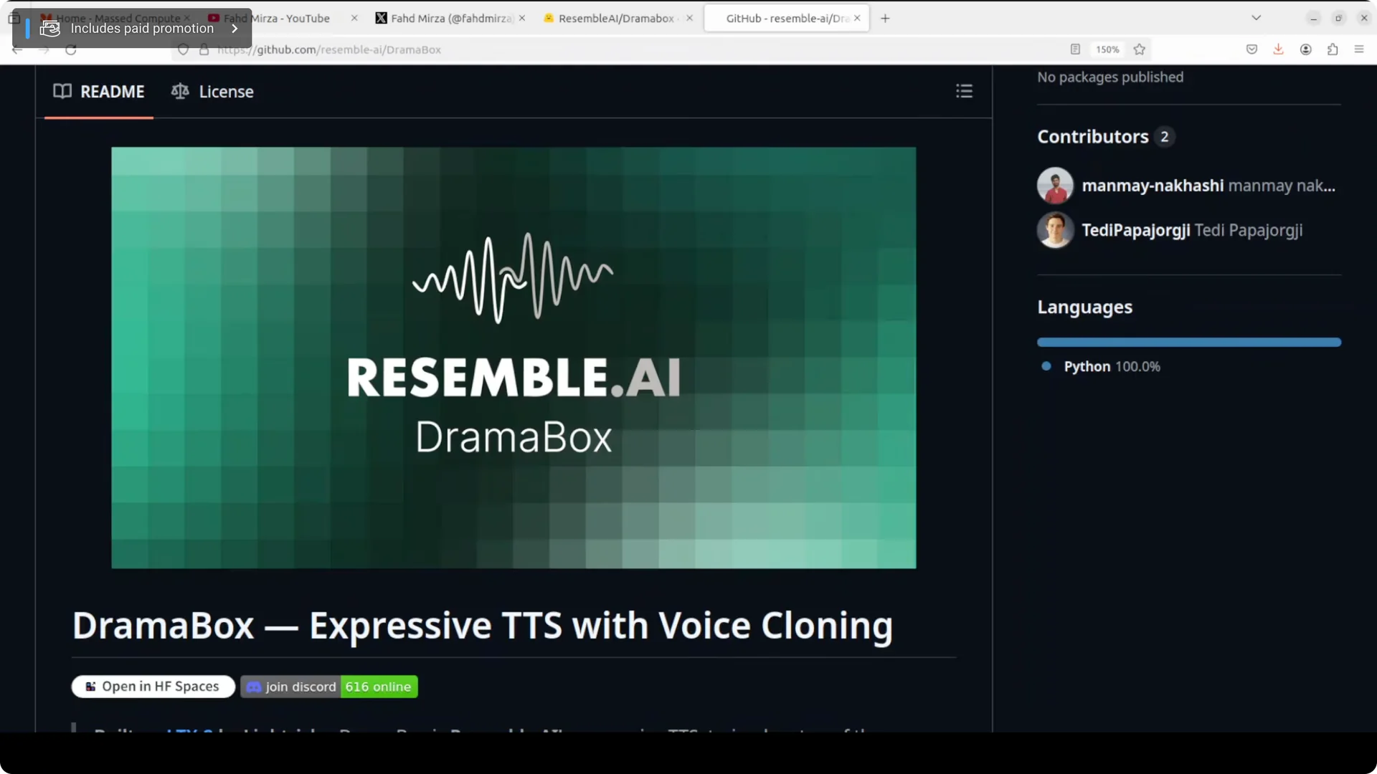This screenshot has width=1377, height=774.
Task: Click the Open in HF Spaces badge
Action: (153, 687)
